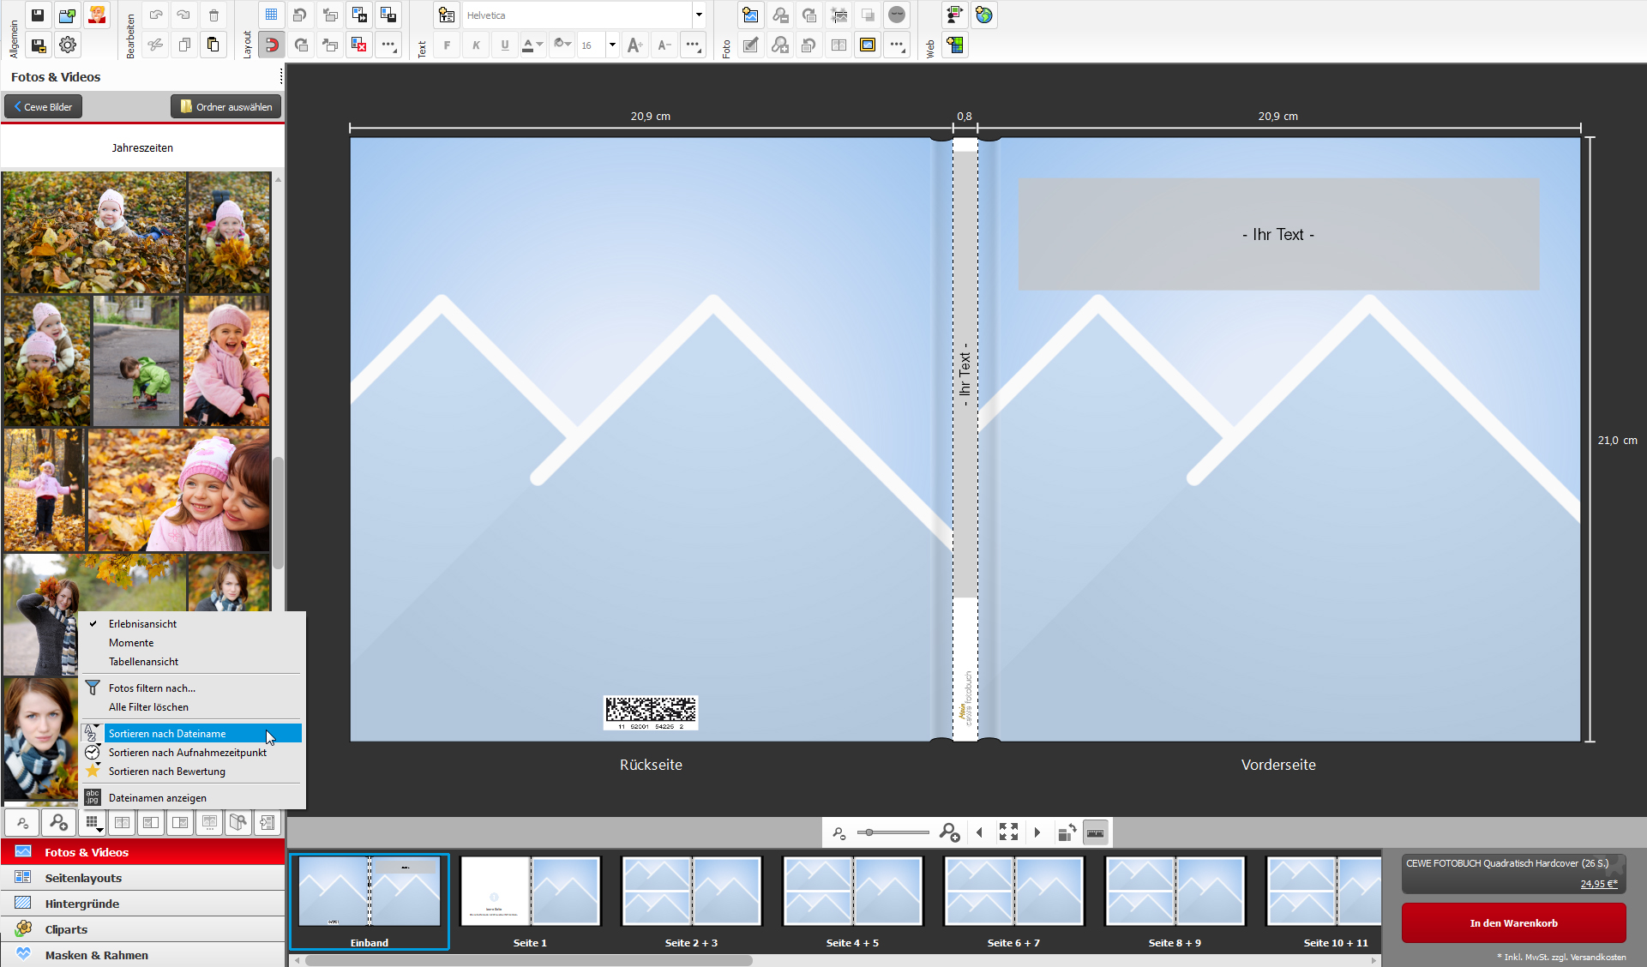
Task: Click the Ordner auswählen button
Action: tap(226, 107)
